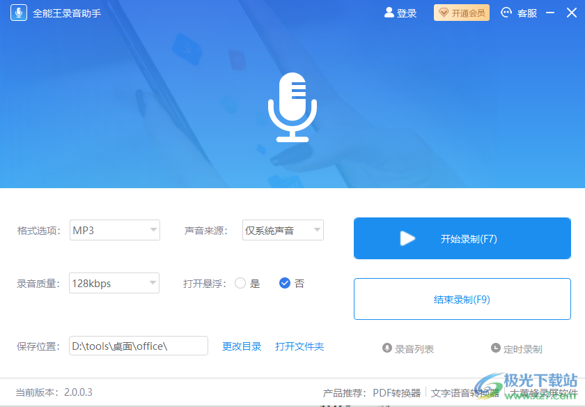Screen dimensions: 585x407
Task: Open the 定时录制 scheduled recording feature
Action: point(517,349)
